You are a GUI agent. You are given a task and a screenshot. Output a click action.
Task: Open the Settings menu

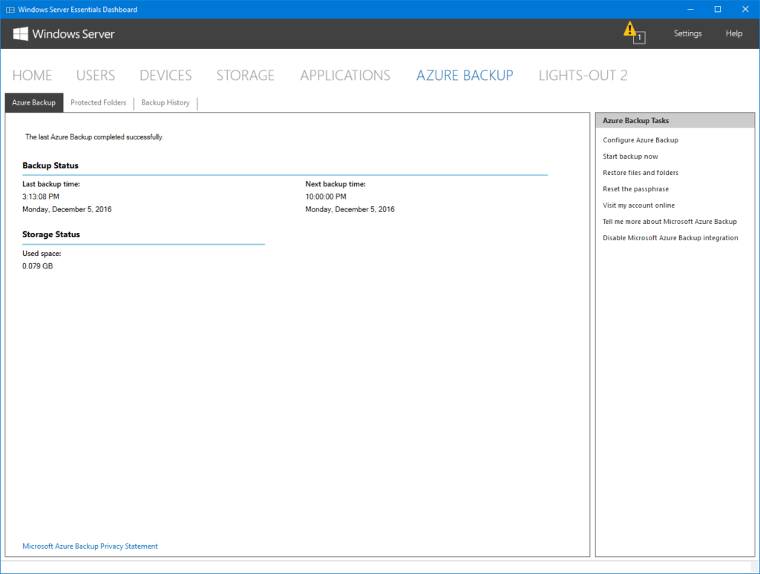point(687,33)
